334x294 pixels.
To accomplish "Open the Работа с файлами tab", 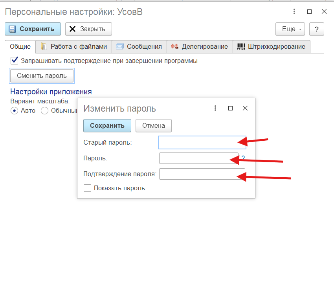I will 74,46.
